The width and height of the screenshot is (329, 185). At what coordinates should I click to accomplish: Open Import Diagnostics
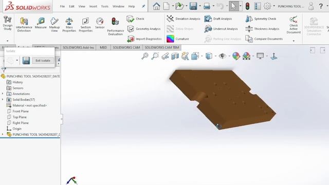tap(144, 39)
